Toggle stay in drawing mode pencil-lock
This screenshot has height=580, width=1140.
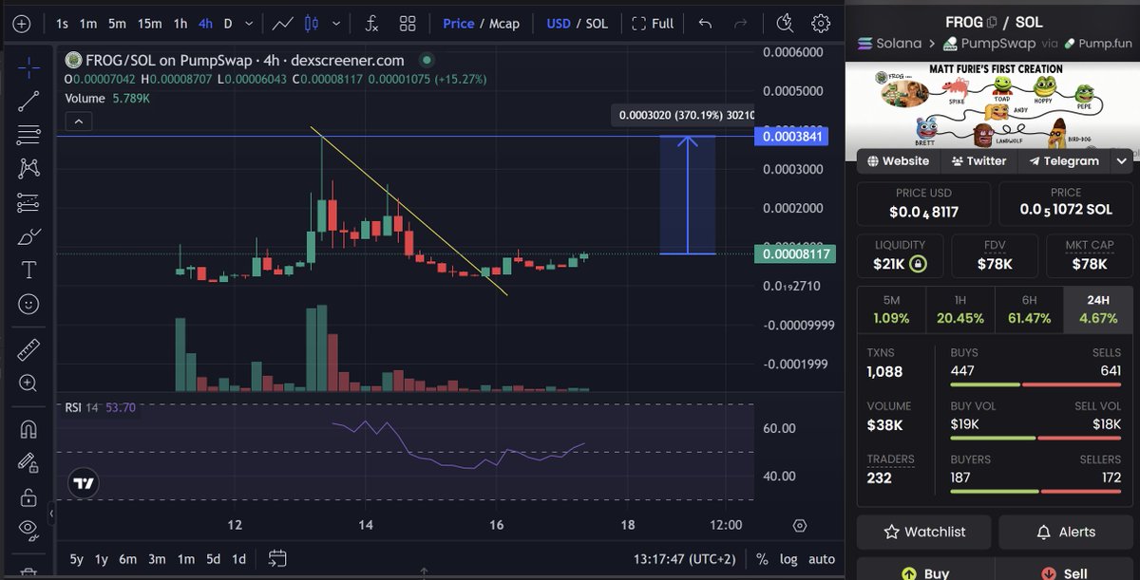(x=28, y=463)
